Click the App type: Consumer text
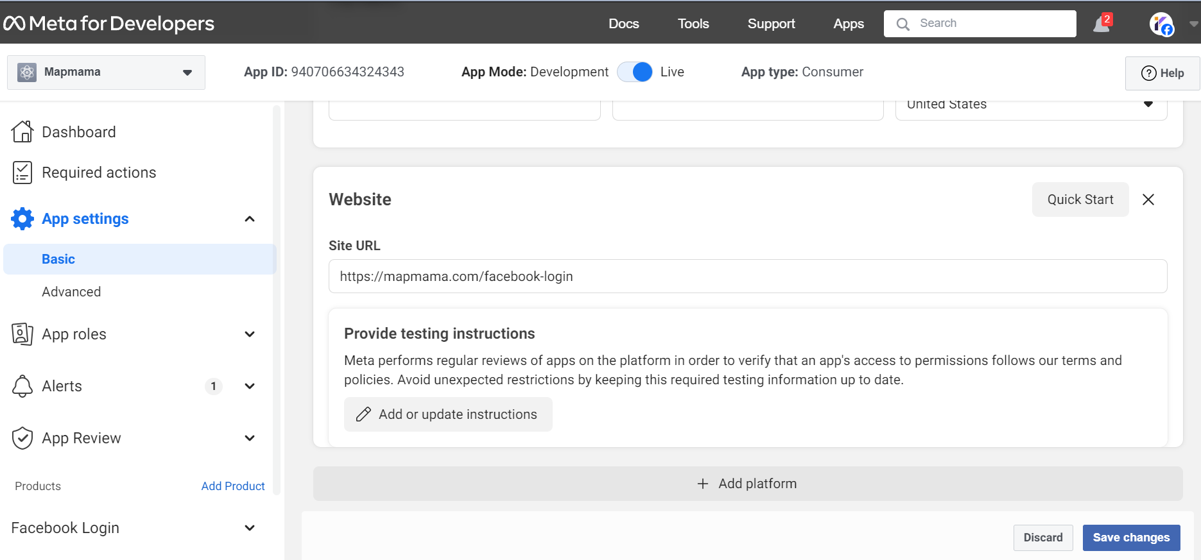The image size is (1201, 560). 802,72
